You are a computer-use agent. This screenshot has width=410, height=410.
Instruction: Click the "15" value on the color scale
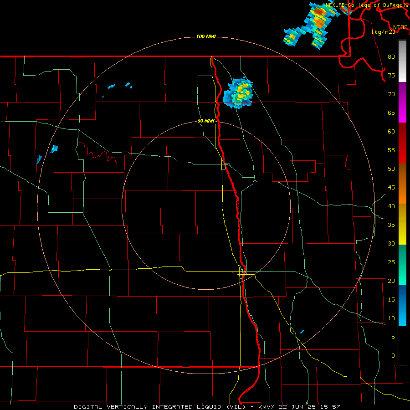click(391, 300)
